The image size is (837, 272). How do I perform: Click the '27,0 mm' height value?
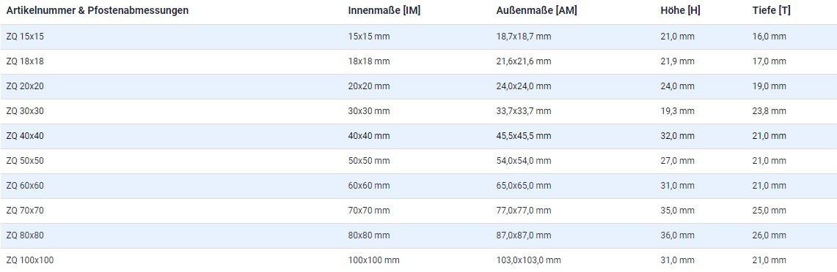(x=677, y=161)
